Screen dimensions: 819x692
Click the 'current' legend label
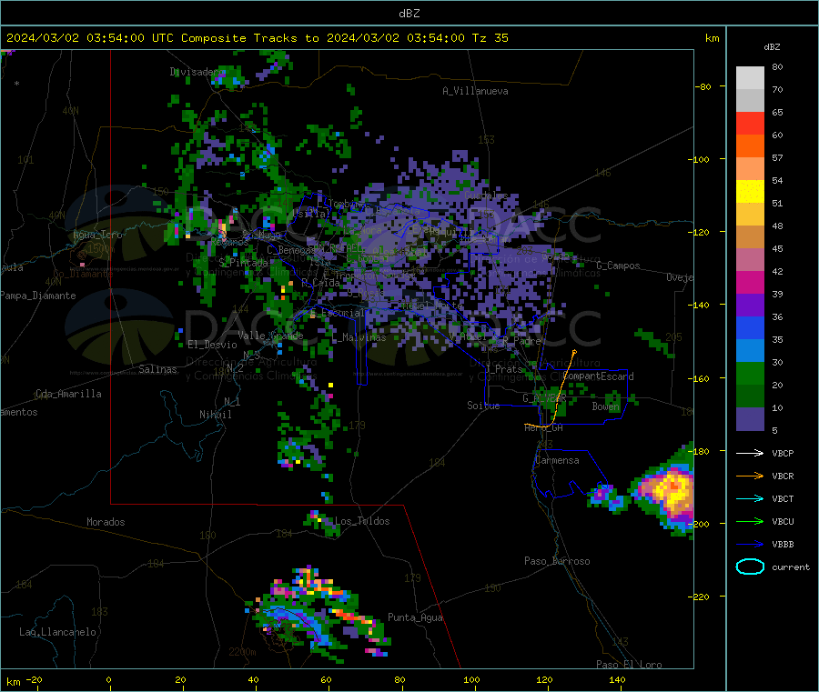click(x=791, y=567)
